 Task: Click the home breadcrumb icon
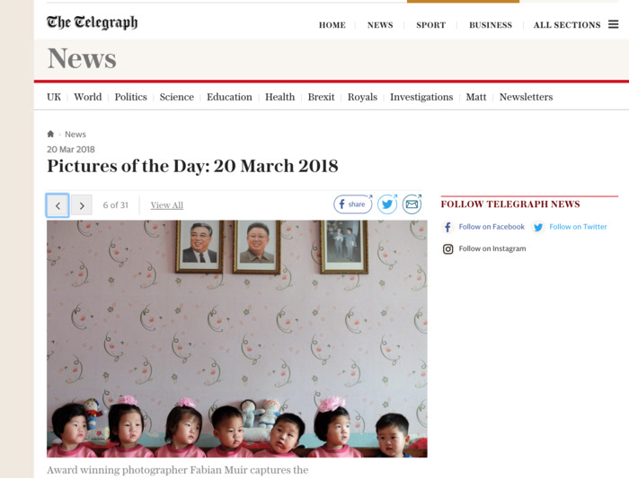coord(50,134)
